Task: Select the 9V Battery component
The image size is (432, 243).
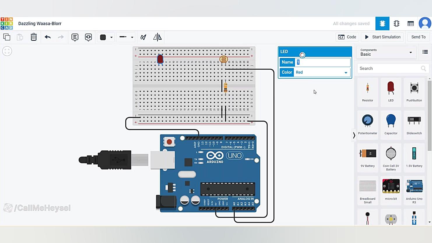Action: coord(368,157)
